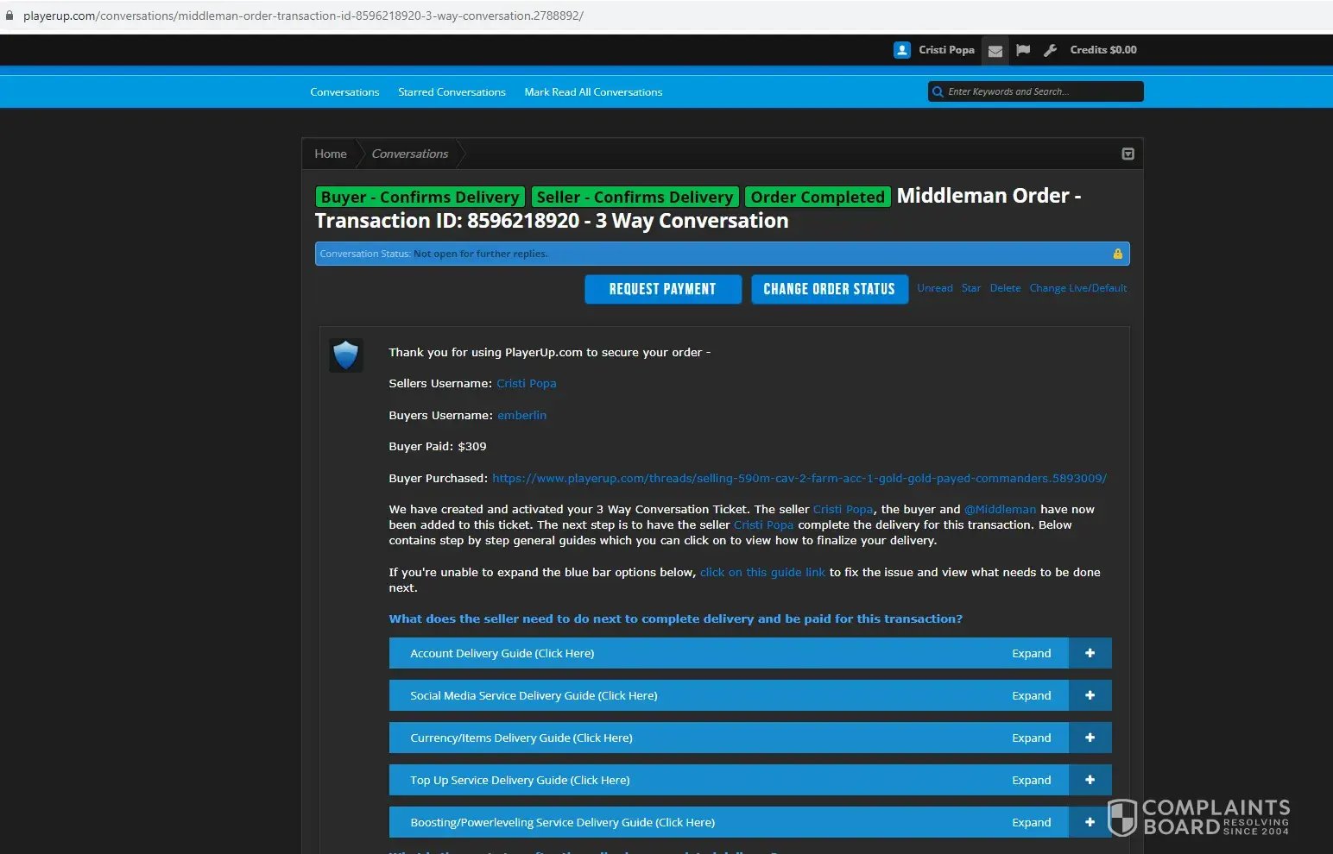This screenshot has height=854, width=1333.
Task: Open the Conversations nav item
Action: pos(344,92)
